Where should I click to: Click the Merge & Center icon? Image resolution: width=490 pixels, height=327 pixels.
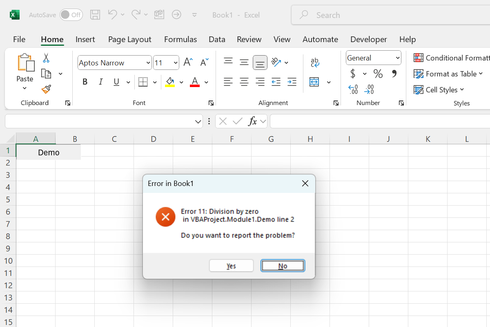coord(314,82)
